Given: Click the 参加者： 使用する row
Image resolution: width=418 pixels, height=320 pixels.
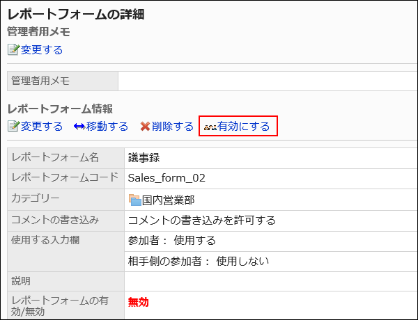Looking at the screenshot, I should 172,241.
